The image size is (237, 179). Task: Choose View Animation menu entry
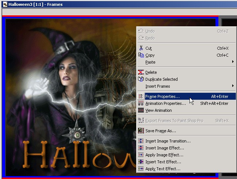[x=186, y=110]
